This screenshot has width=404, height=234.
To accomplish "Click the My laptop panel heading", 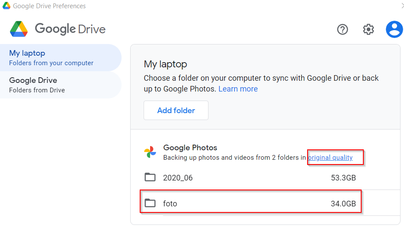I will [165, 64].
